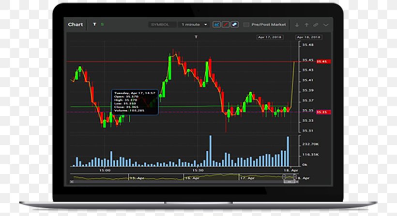Click the 35.48 price axis label

tap(308, 45)
